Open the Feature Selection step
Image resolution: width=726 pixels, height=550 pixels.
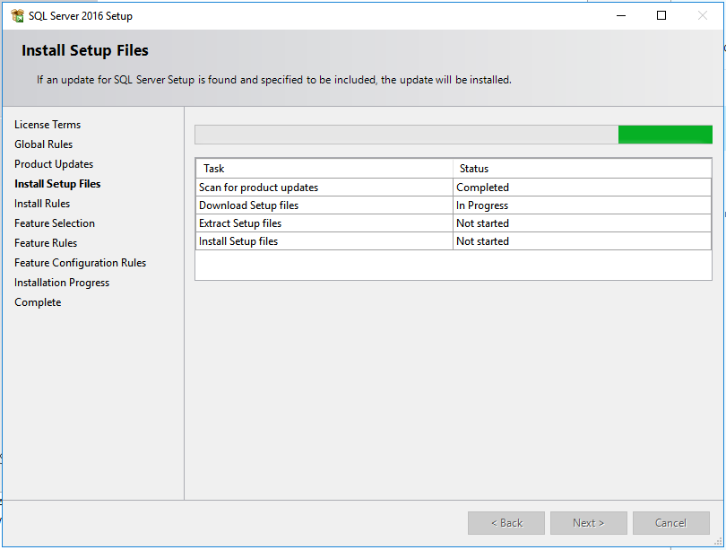coord(54,223)
